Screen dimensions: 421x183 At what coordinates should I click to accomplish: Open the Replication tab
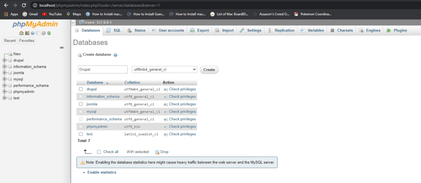281,30
